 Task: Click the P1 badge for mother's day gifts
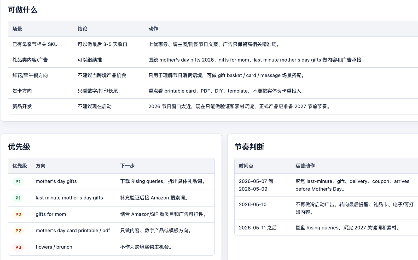18,181
